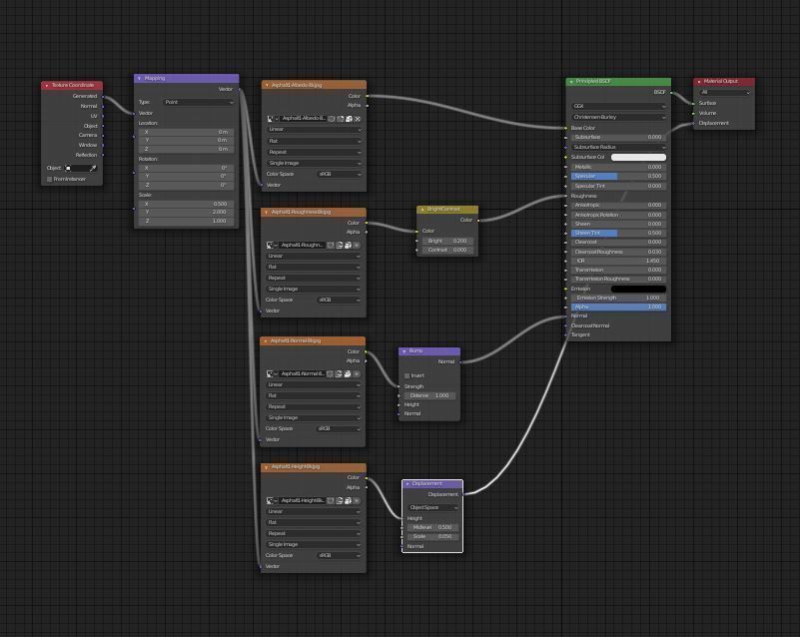
Task: Click the IOR value field
Action: (619, 261)
